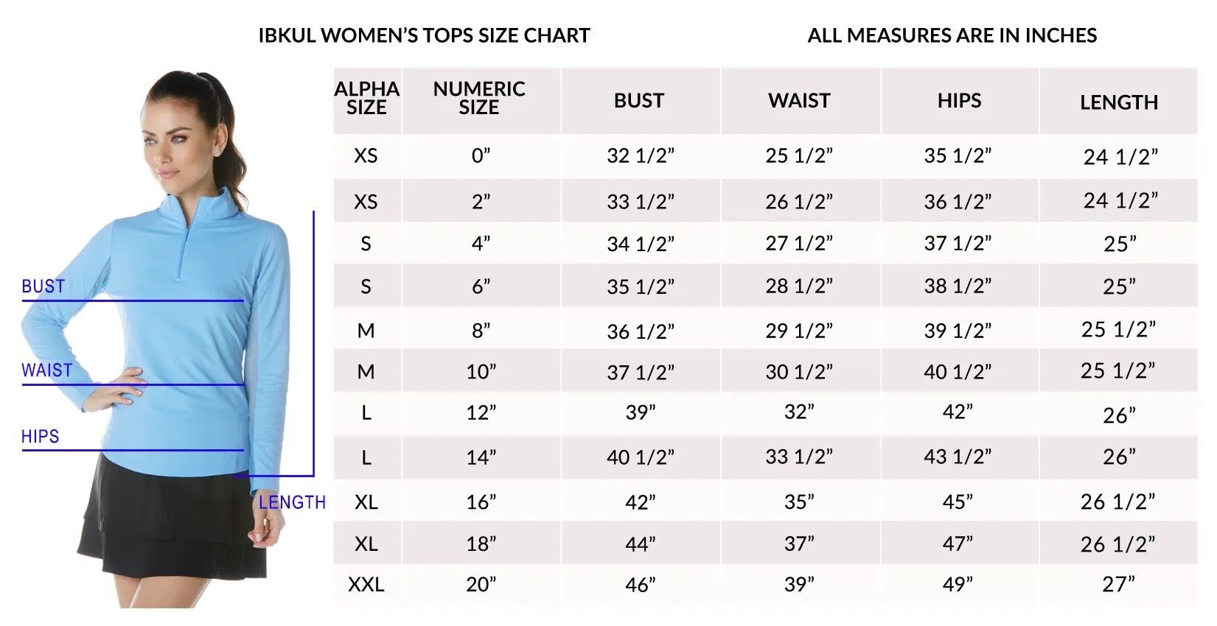
Task: Click the HIPS column header
Action: (x=959, y=101)
